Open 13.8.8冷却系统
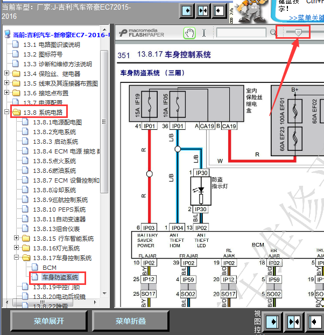324x335 pixels. 54,190
